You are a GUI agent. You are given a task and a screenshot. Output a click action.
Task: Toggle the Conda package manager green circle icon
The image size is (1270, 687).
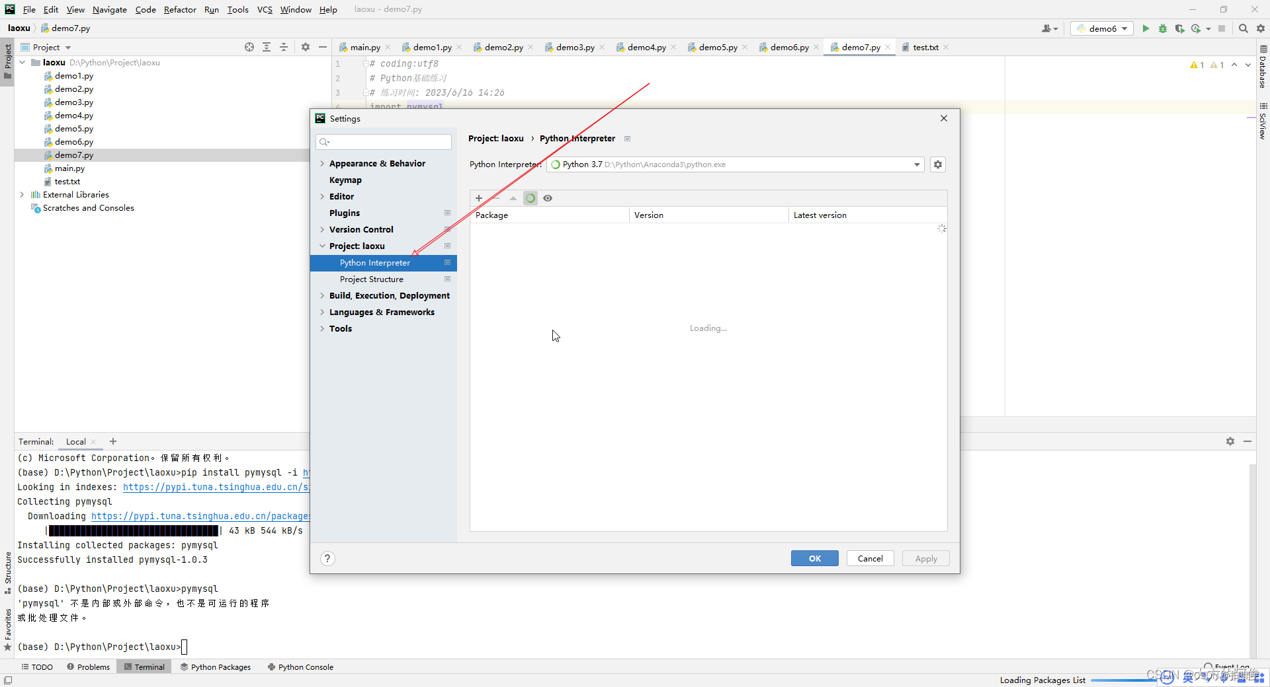[530, 198]
